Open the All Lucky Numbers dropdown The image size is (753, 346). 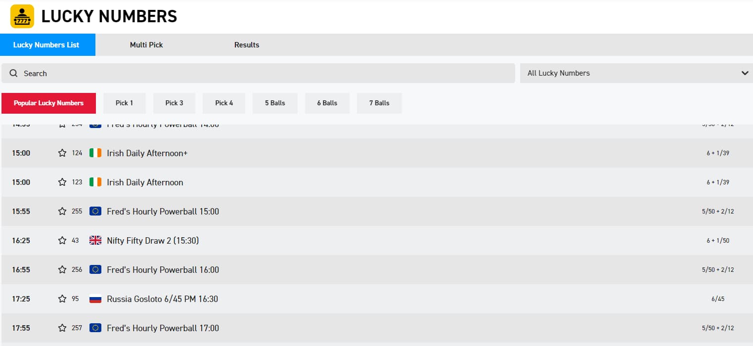coord(636,73)
